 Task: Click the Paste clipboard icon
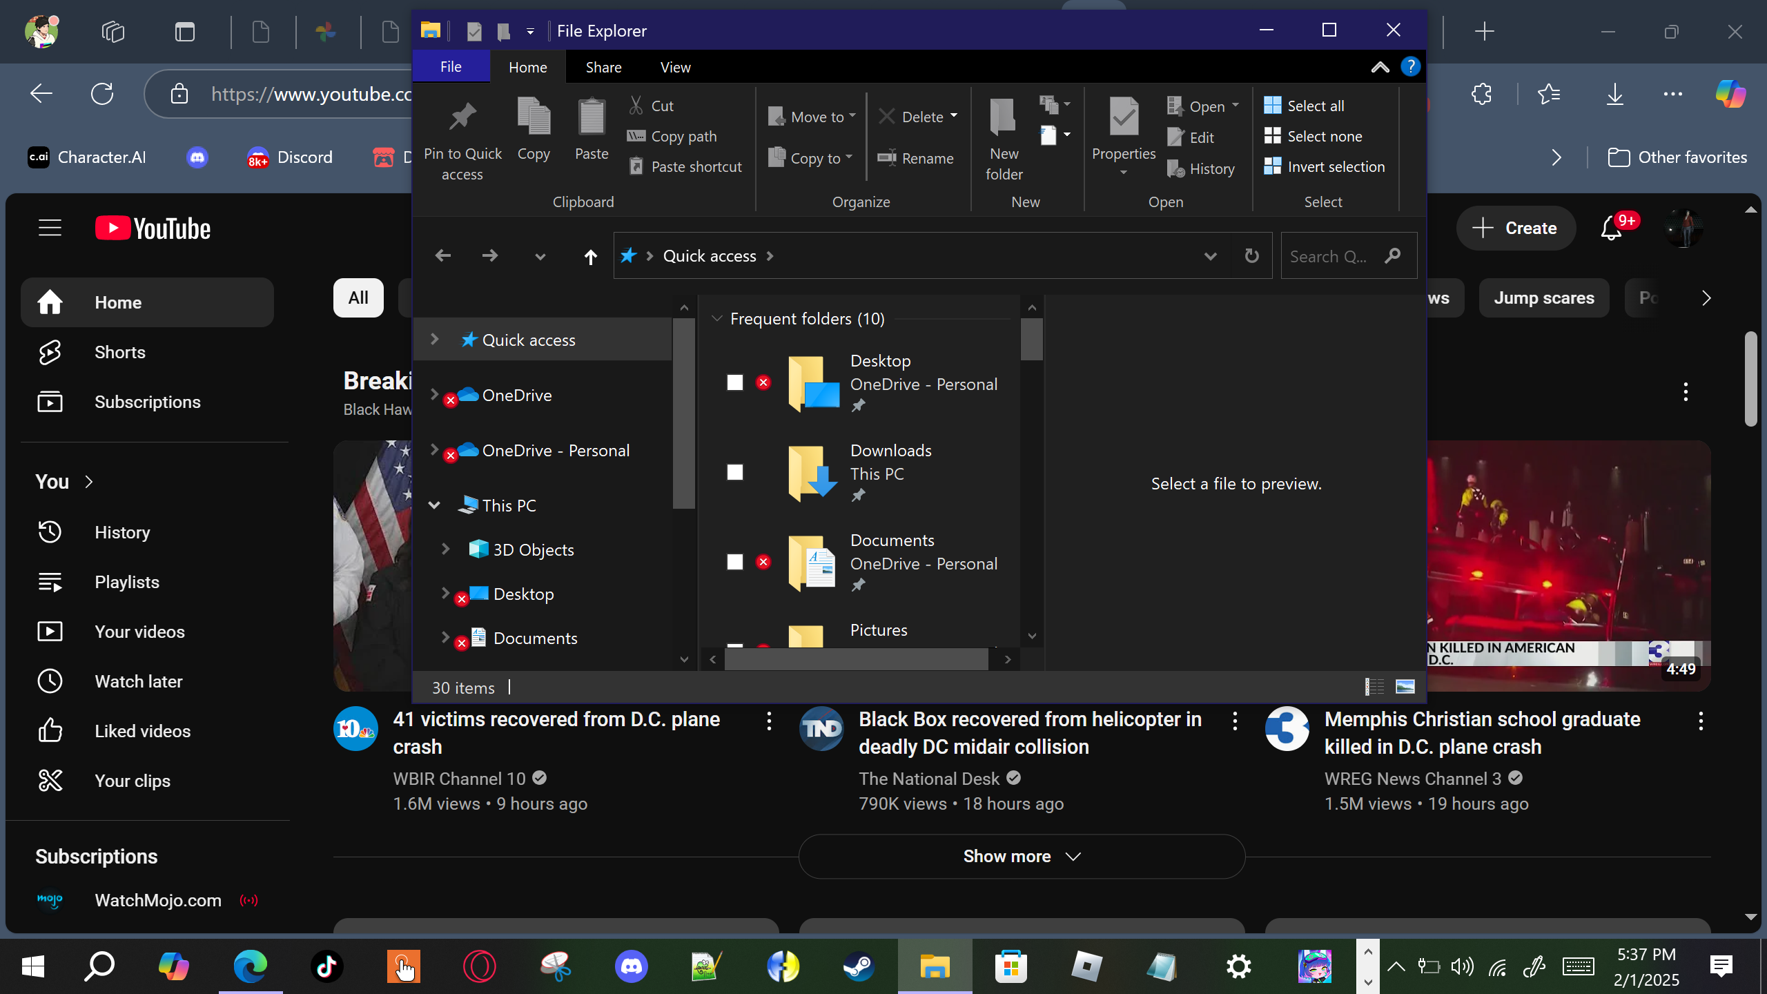(x=592, y=117)
